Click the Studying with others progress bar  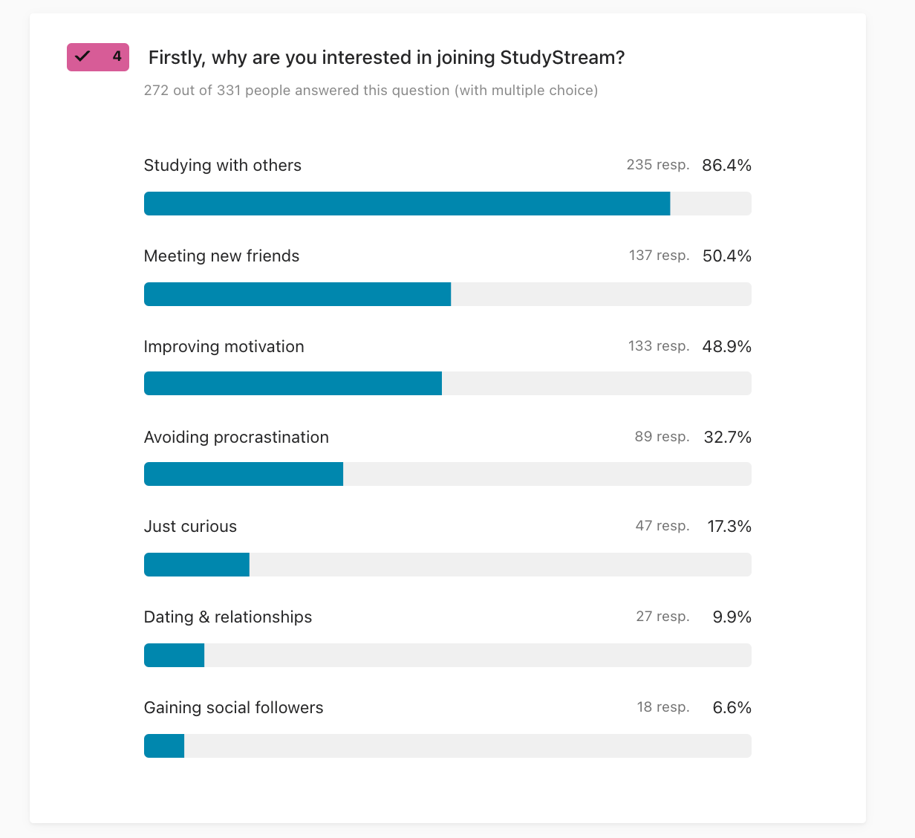point(447,204)
